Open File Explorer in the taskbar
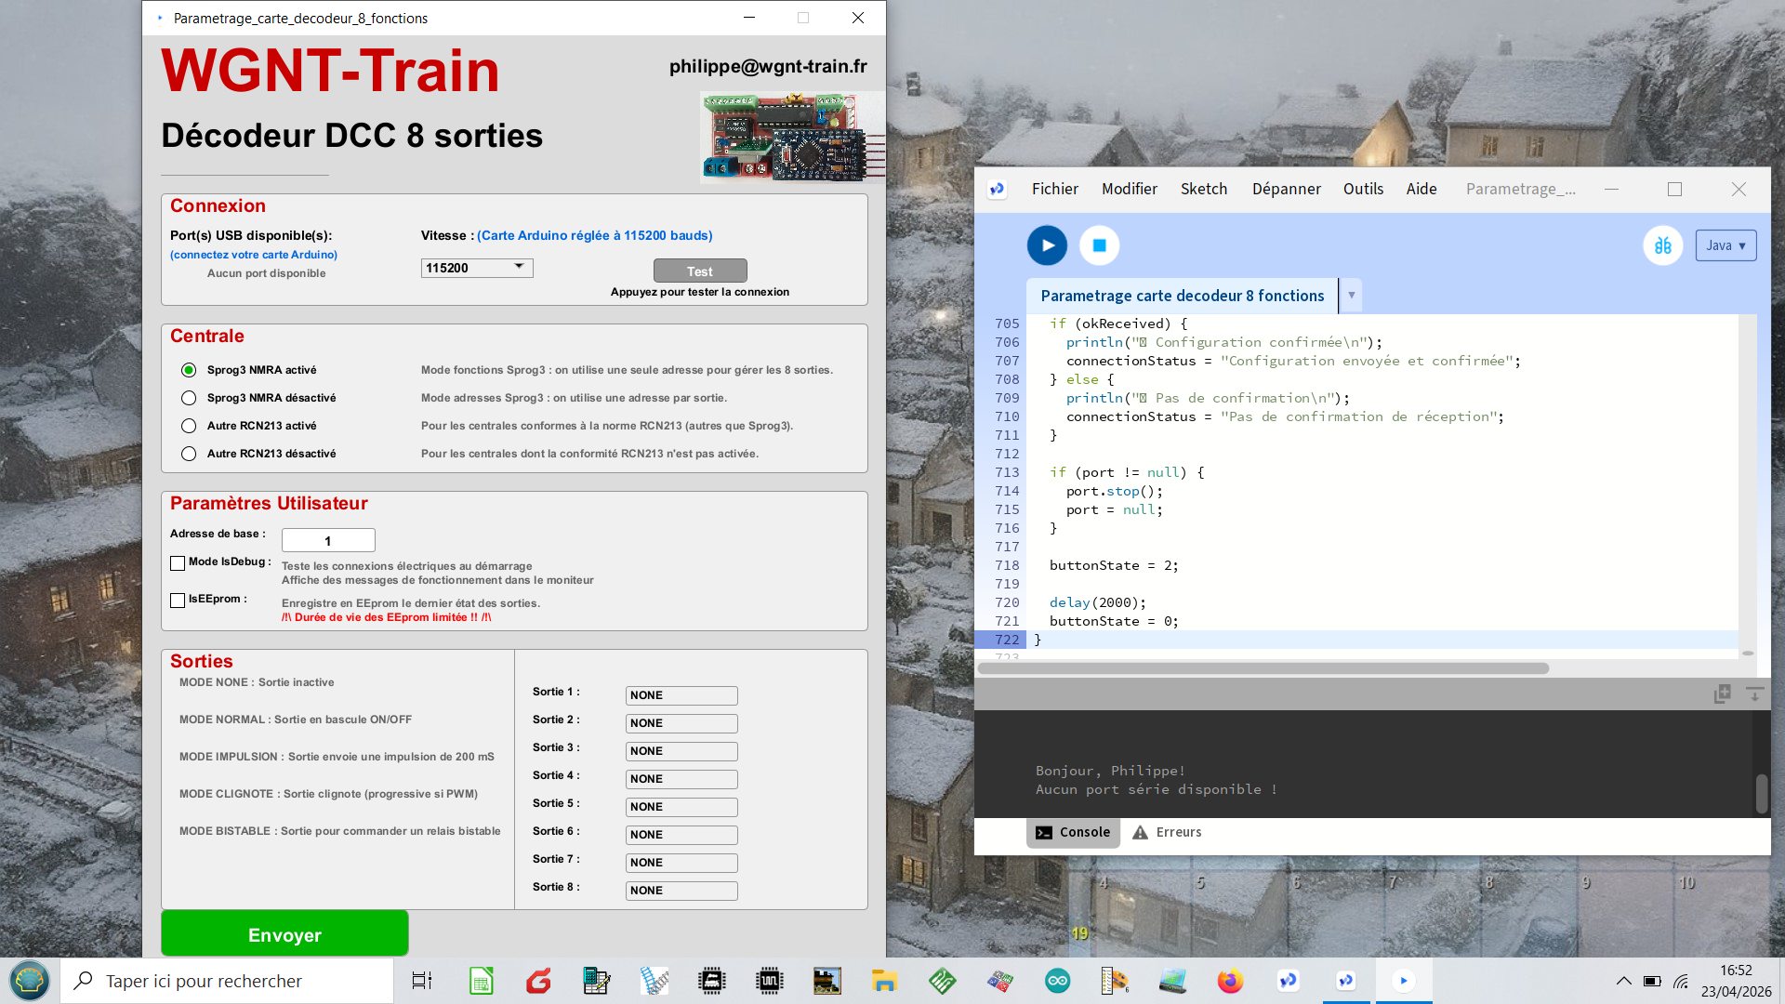The image size is (1785, 1004). [x=883, y=981]
